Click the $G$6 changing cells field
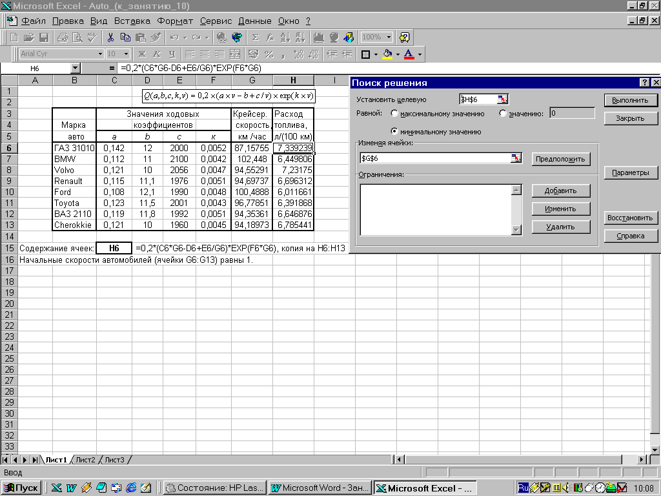 pyautogui.click(x=436, y=158)
